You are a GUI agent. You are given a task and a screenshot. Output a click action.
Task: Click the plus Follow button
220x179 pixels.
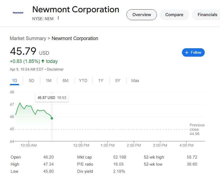[193, 53]
